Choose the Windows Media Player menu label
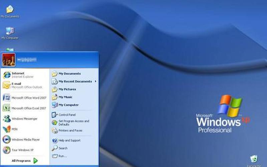Viewport: 267px width, 167px height. (26, 140)
